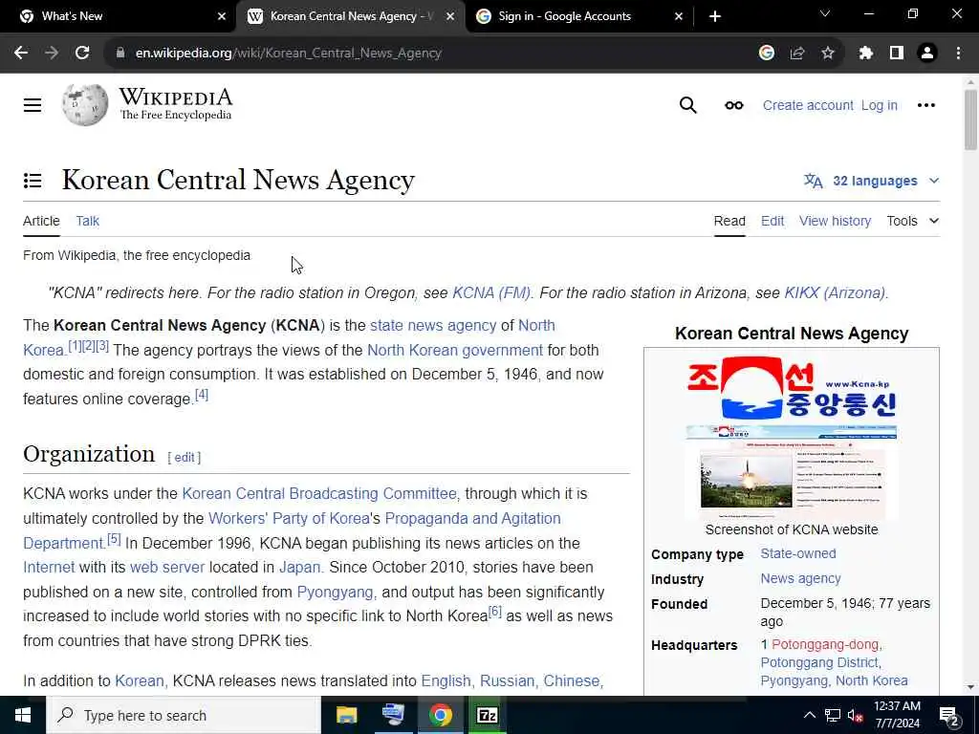The width and height of the screenshot is (979, 734).
Task: Open the KIKX (Arizona) link
Action: [x=835, y=292]
